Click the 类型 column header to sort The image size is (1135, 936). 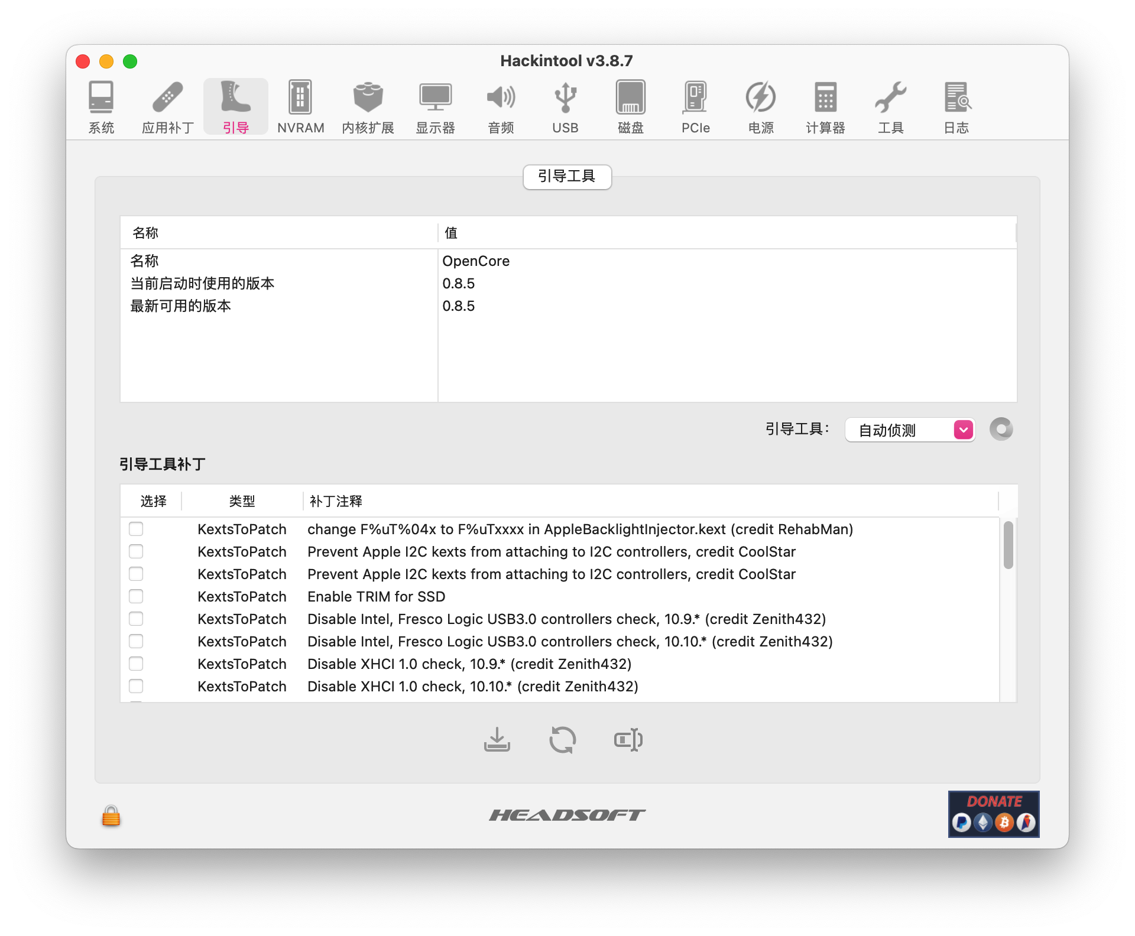click(x=242, y=501)
